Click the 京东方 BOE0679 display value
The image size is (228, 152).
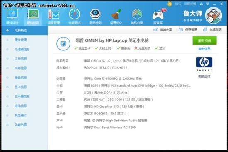point(105,114)
